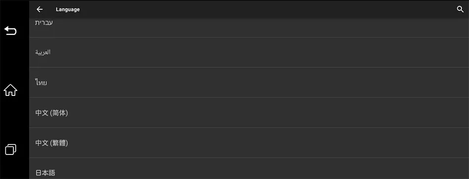Open search with the magnifier icon
Screen dimensions: 469x179
pos(460,9)
